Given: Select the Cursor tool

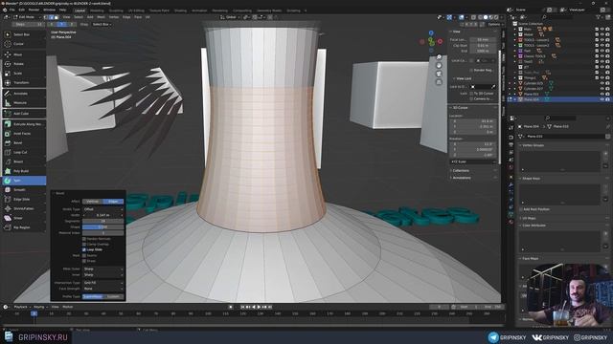Looking at the screenshot, I should [x=24, y=44].
